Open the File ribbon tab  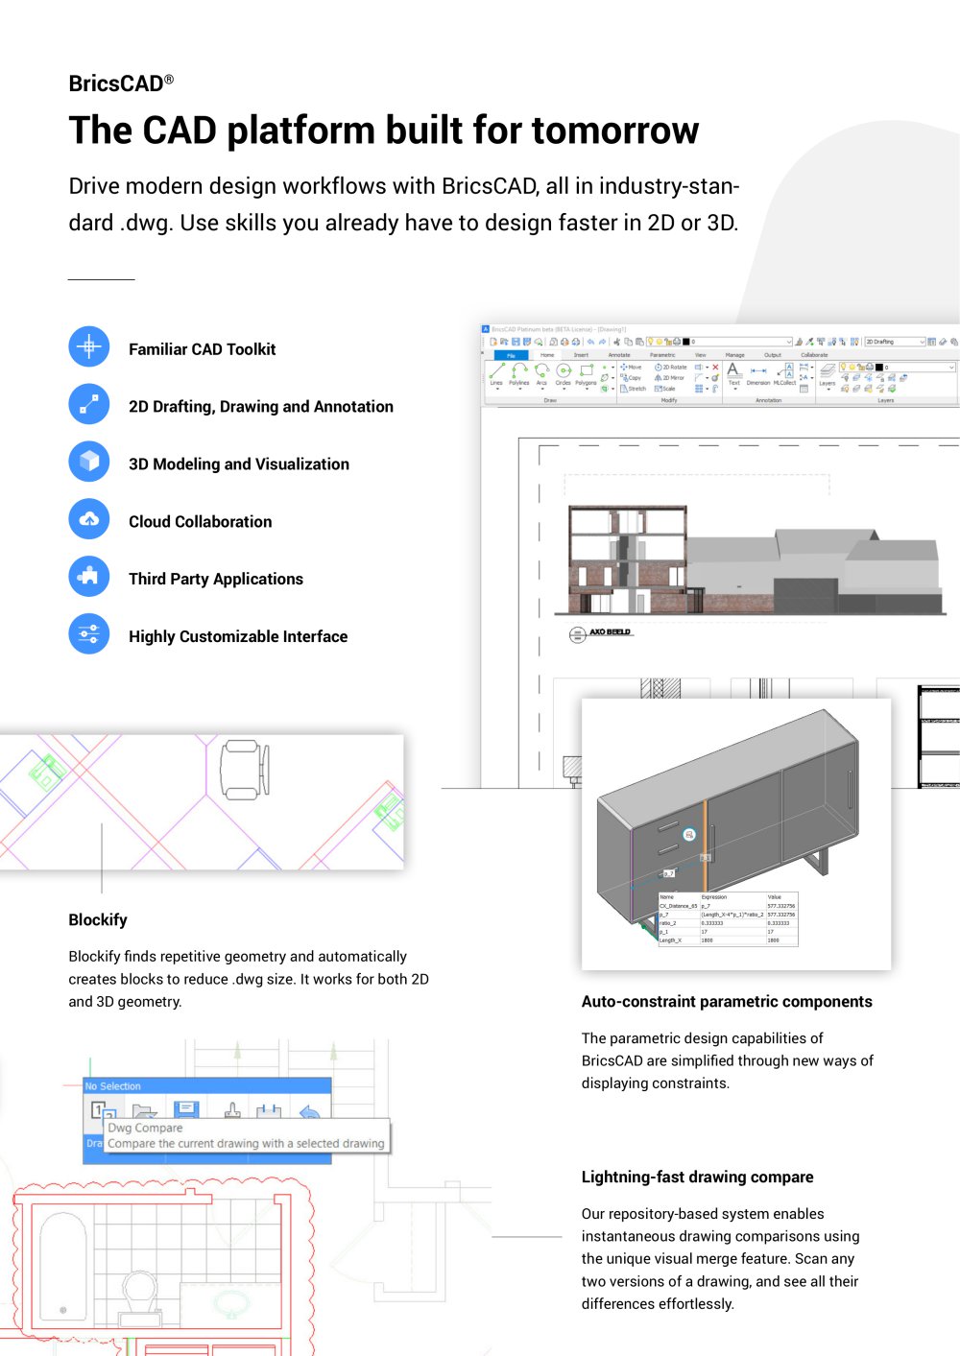511,355
